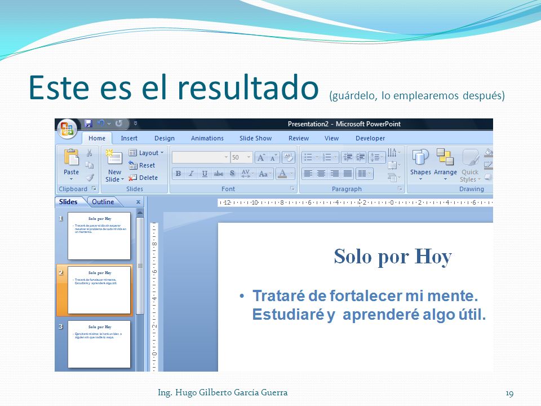
Task: Justify the paragraph text
Action: click(x=348, y=174)
